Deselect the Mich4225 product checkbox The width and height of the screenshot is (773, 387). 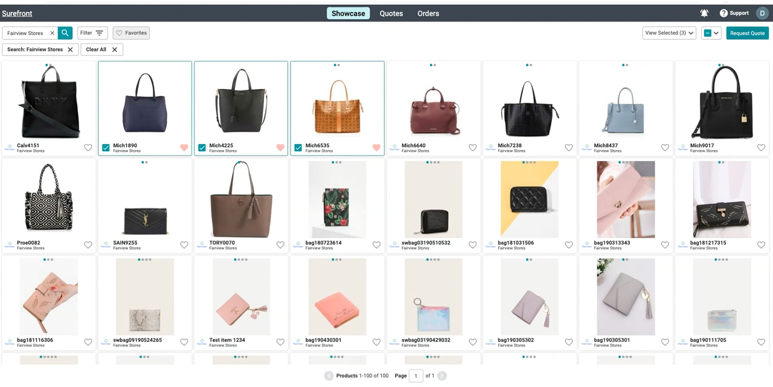click(x=202, y=148)
